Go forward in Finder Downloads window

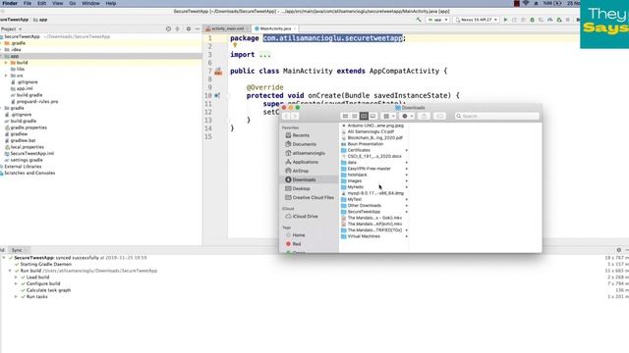click(x=295, y=116)
